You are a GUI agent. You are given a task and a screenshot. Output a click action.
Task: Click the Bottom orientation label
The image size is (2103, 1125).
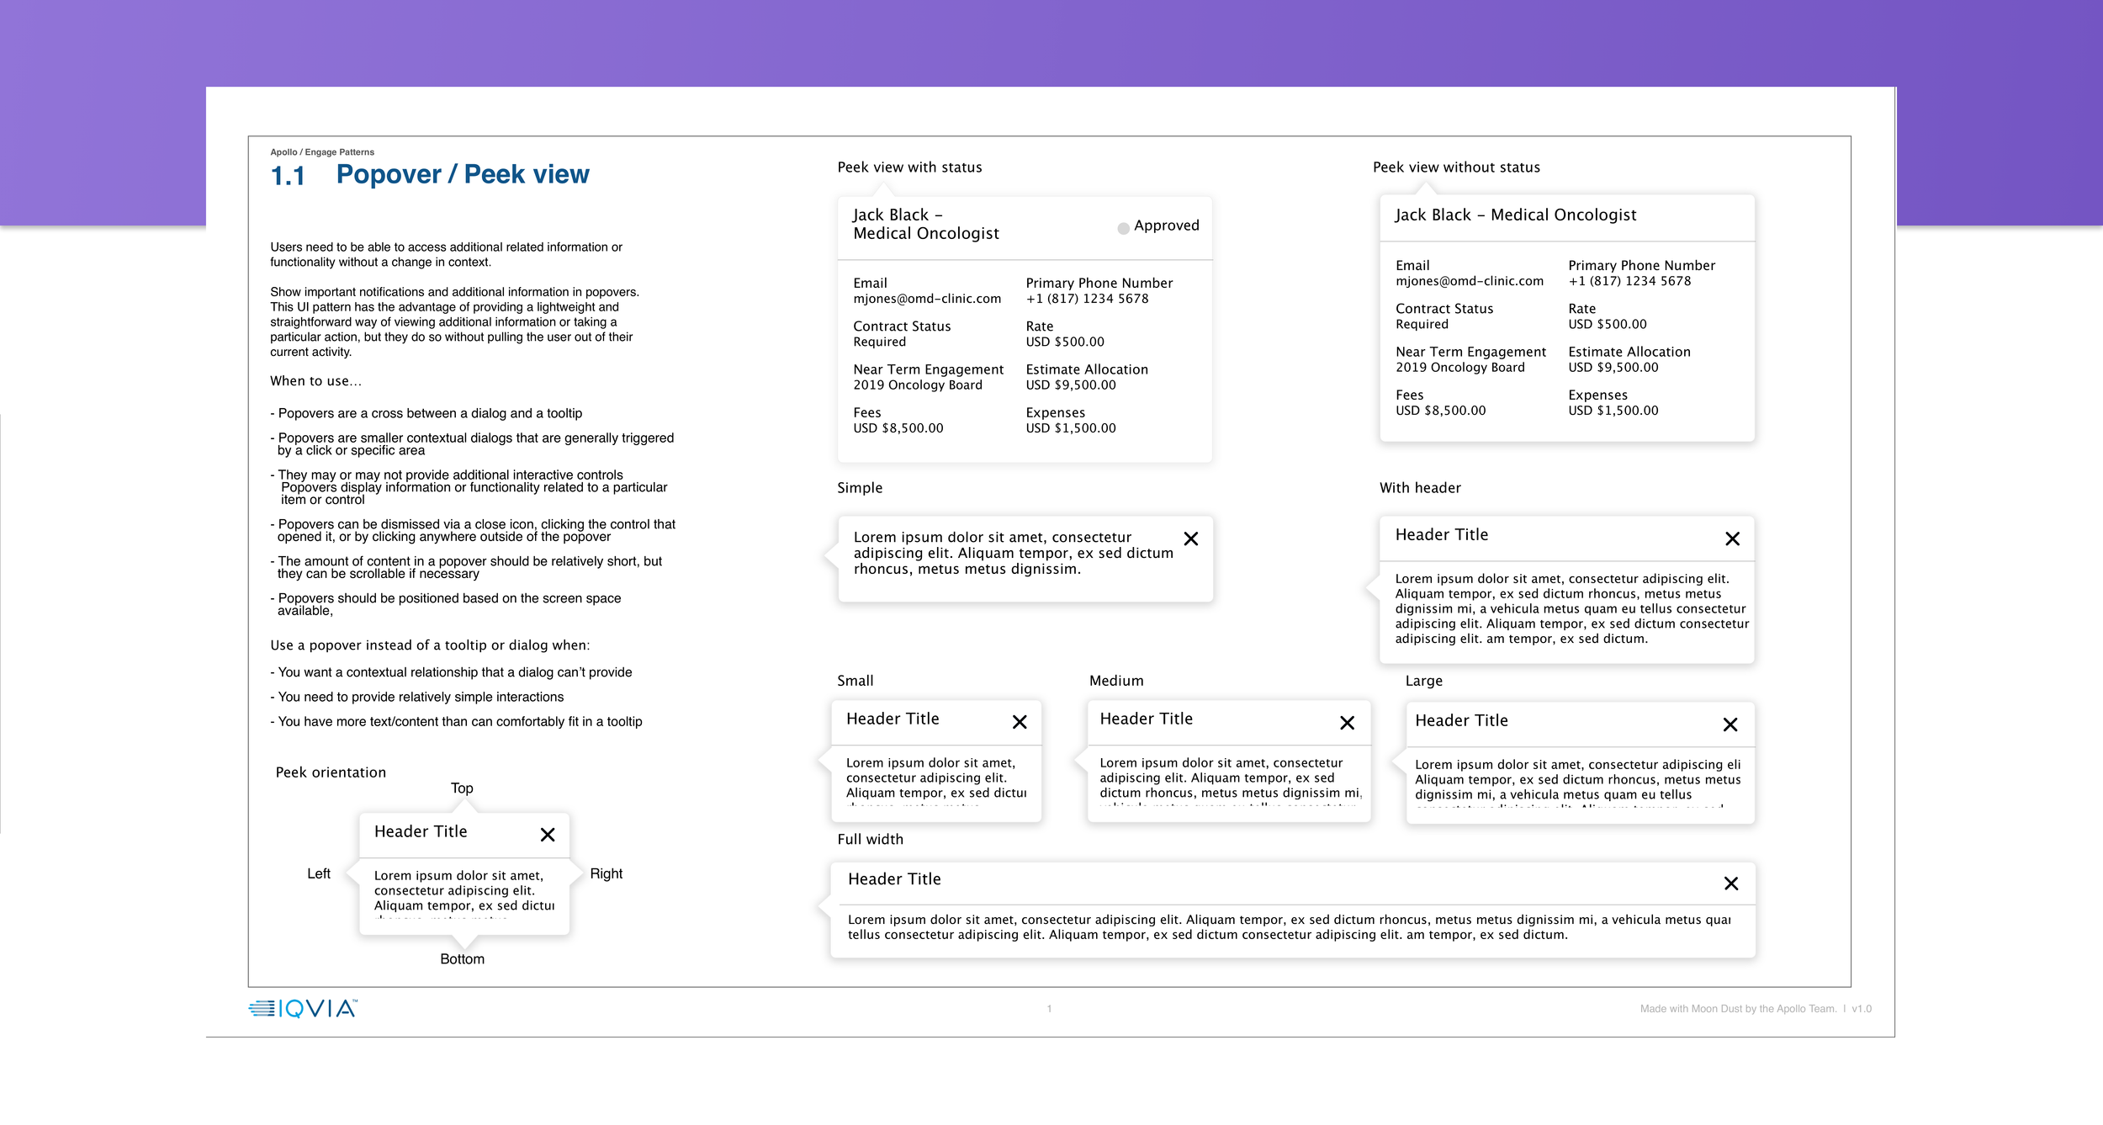pos(462,959)
